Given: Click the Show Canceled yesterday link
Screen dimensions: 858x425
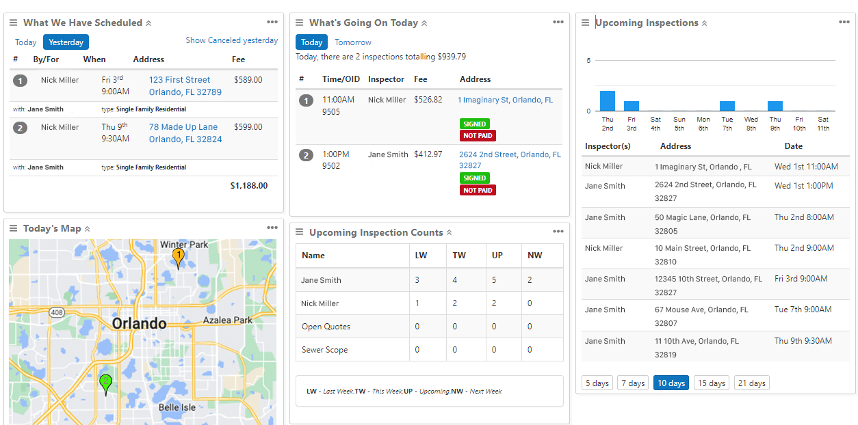Looking at the screenshot, I should (231, 40).
